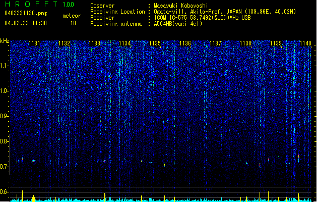The height and width of the screenshot is (202, 317).
Task: Click the 1136 time marker
Action: pos(185,43)
